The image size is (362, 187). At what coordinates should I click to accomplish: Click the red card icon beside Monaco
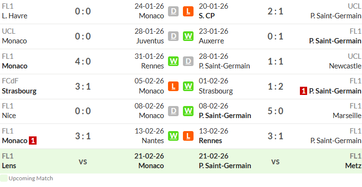(x=33, y=141)
